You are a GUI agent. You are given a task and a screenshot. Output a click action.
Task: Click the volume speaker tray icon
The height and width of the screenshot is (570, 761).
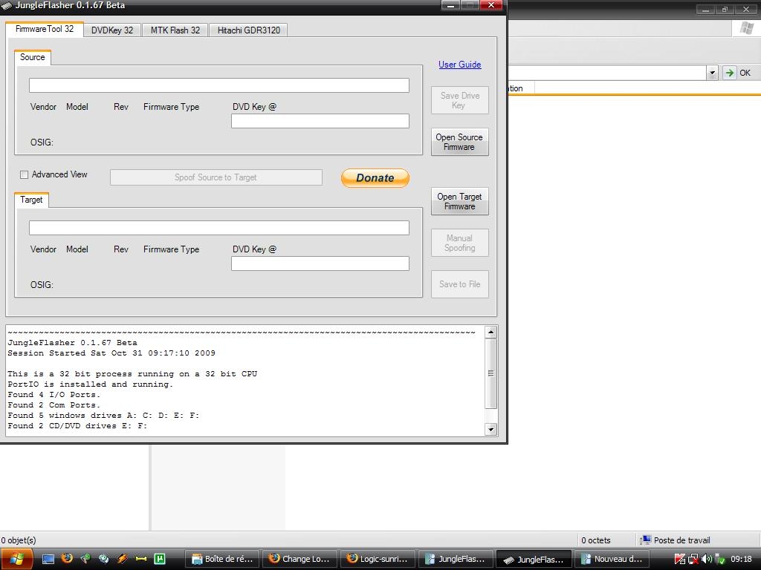click(707, 560)
